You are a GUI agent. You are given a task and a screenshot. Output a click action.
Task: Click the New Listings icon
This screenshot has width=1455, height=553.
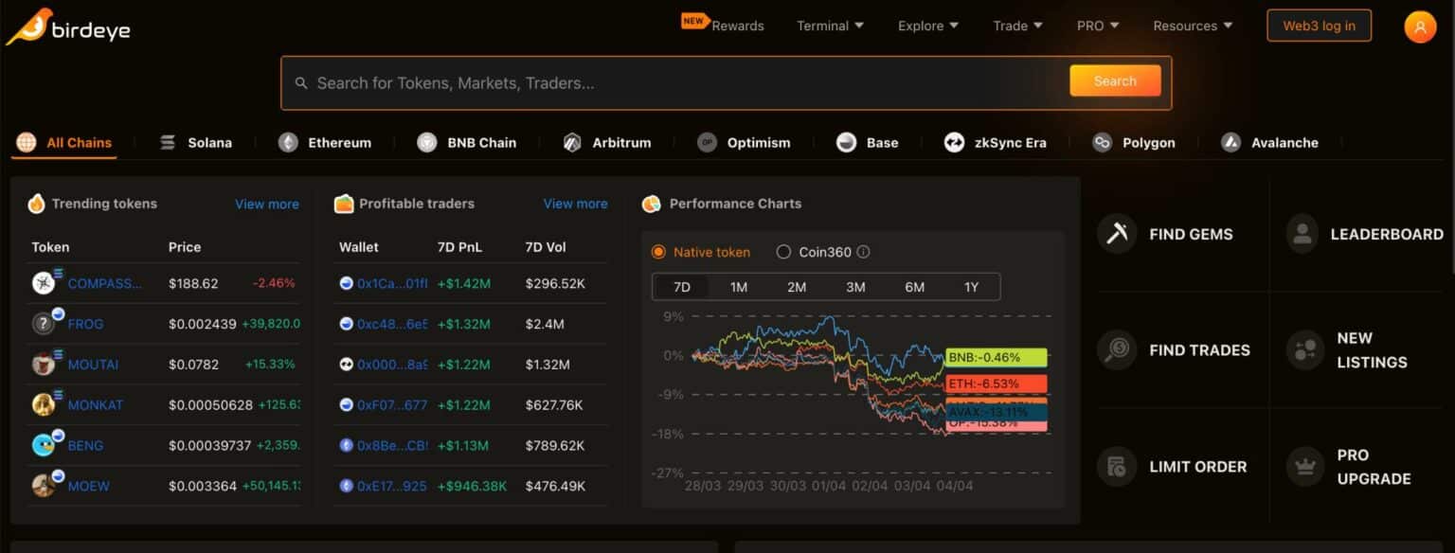(1304, 349)
